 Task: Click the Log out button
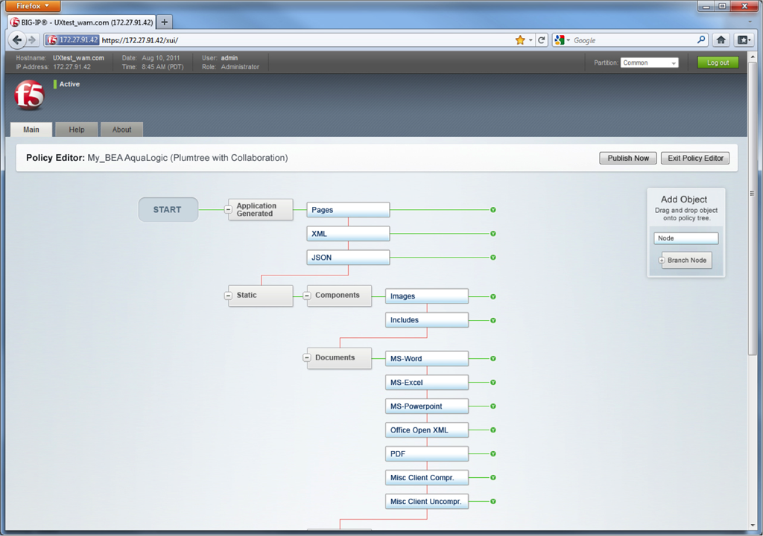click(718, 63)
